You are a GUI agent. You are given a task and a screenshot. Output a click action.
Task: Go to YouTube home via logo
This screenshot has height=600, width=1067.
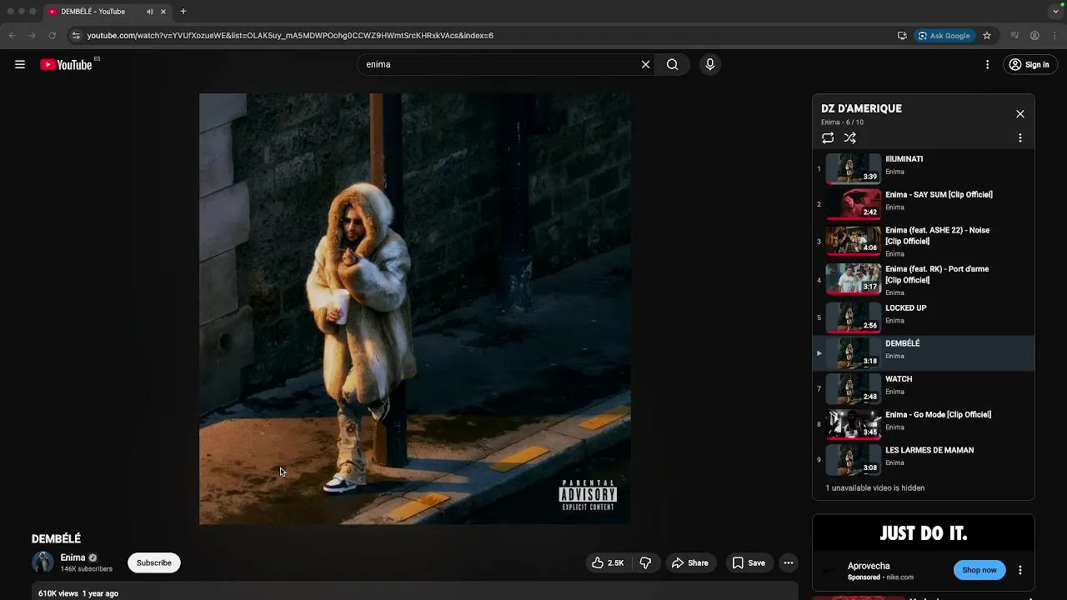(x=66, y=64)
